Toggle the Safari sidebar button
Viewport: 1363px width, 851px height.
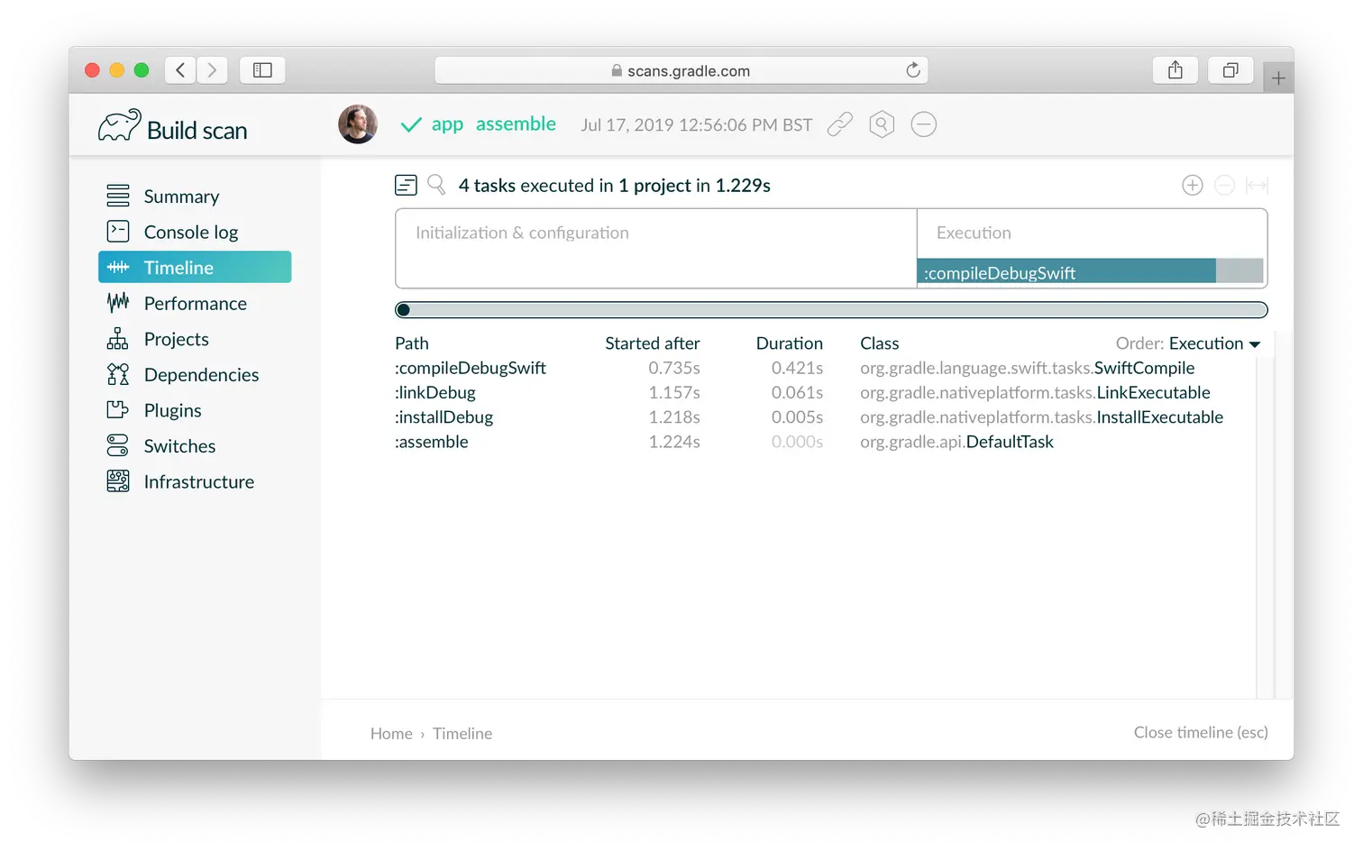tap(262, 70)
